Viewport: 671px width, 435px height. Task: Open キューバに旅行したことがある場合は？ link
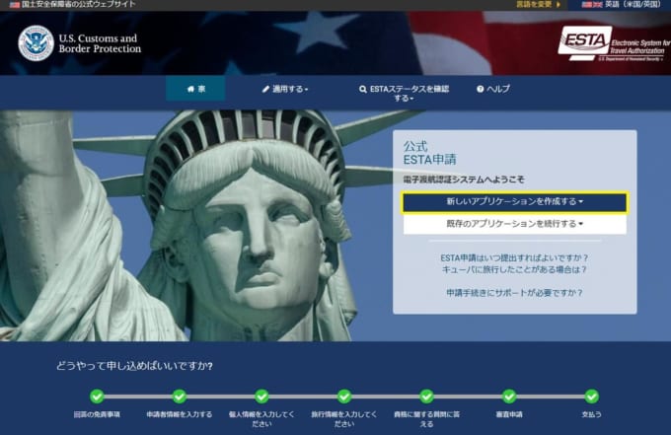[514, 269]
